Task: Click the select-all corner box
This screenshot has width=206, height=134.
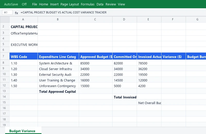Action: pyautogui.click(x=5, y=19)
